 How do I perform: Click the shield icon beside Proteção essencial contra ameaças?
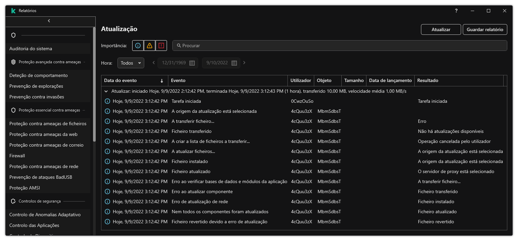pos(13,110)
